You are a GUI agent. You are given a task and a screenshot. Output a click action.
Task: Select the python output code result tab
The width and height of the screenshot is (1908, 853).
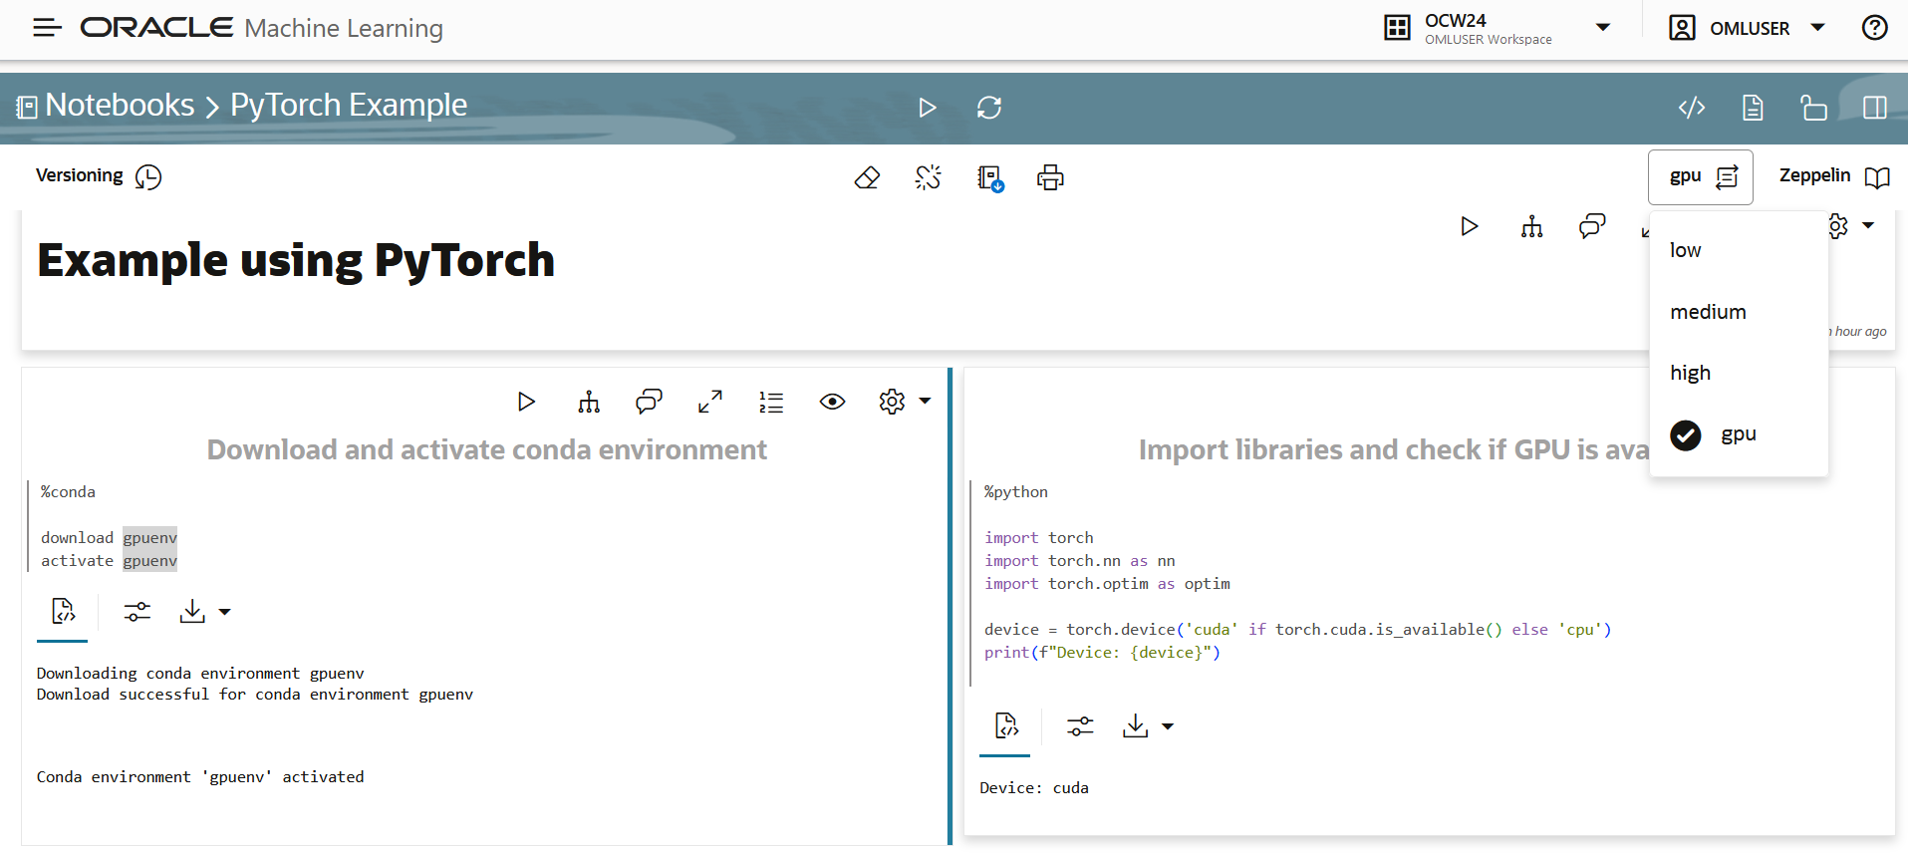point(1006,725)
